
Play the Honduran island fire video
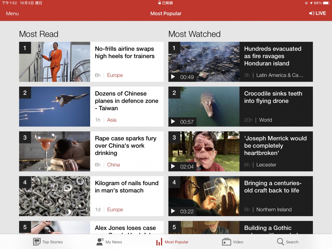point(173,77)
